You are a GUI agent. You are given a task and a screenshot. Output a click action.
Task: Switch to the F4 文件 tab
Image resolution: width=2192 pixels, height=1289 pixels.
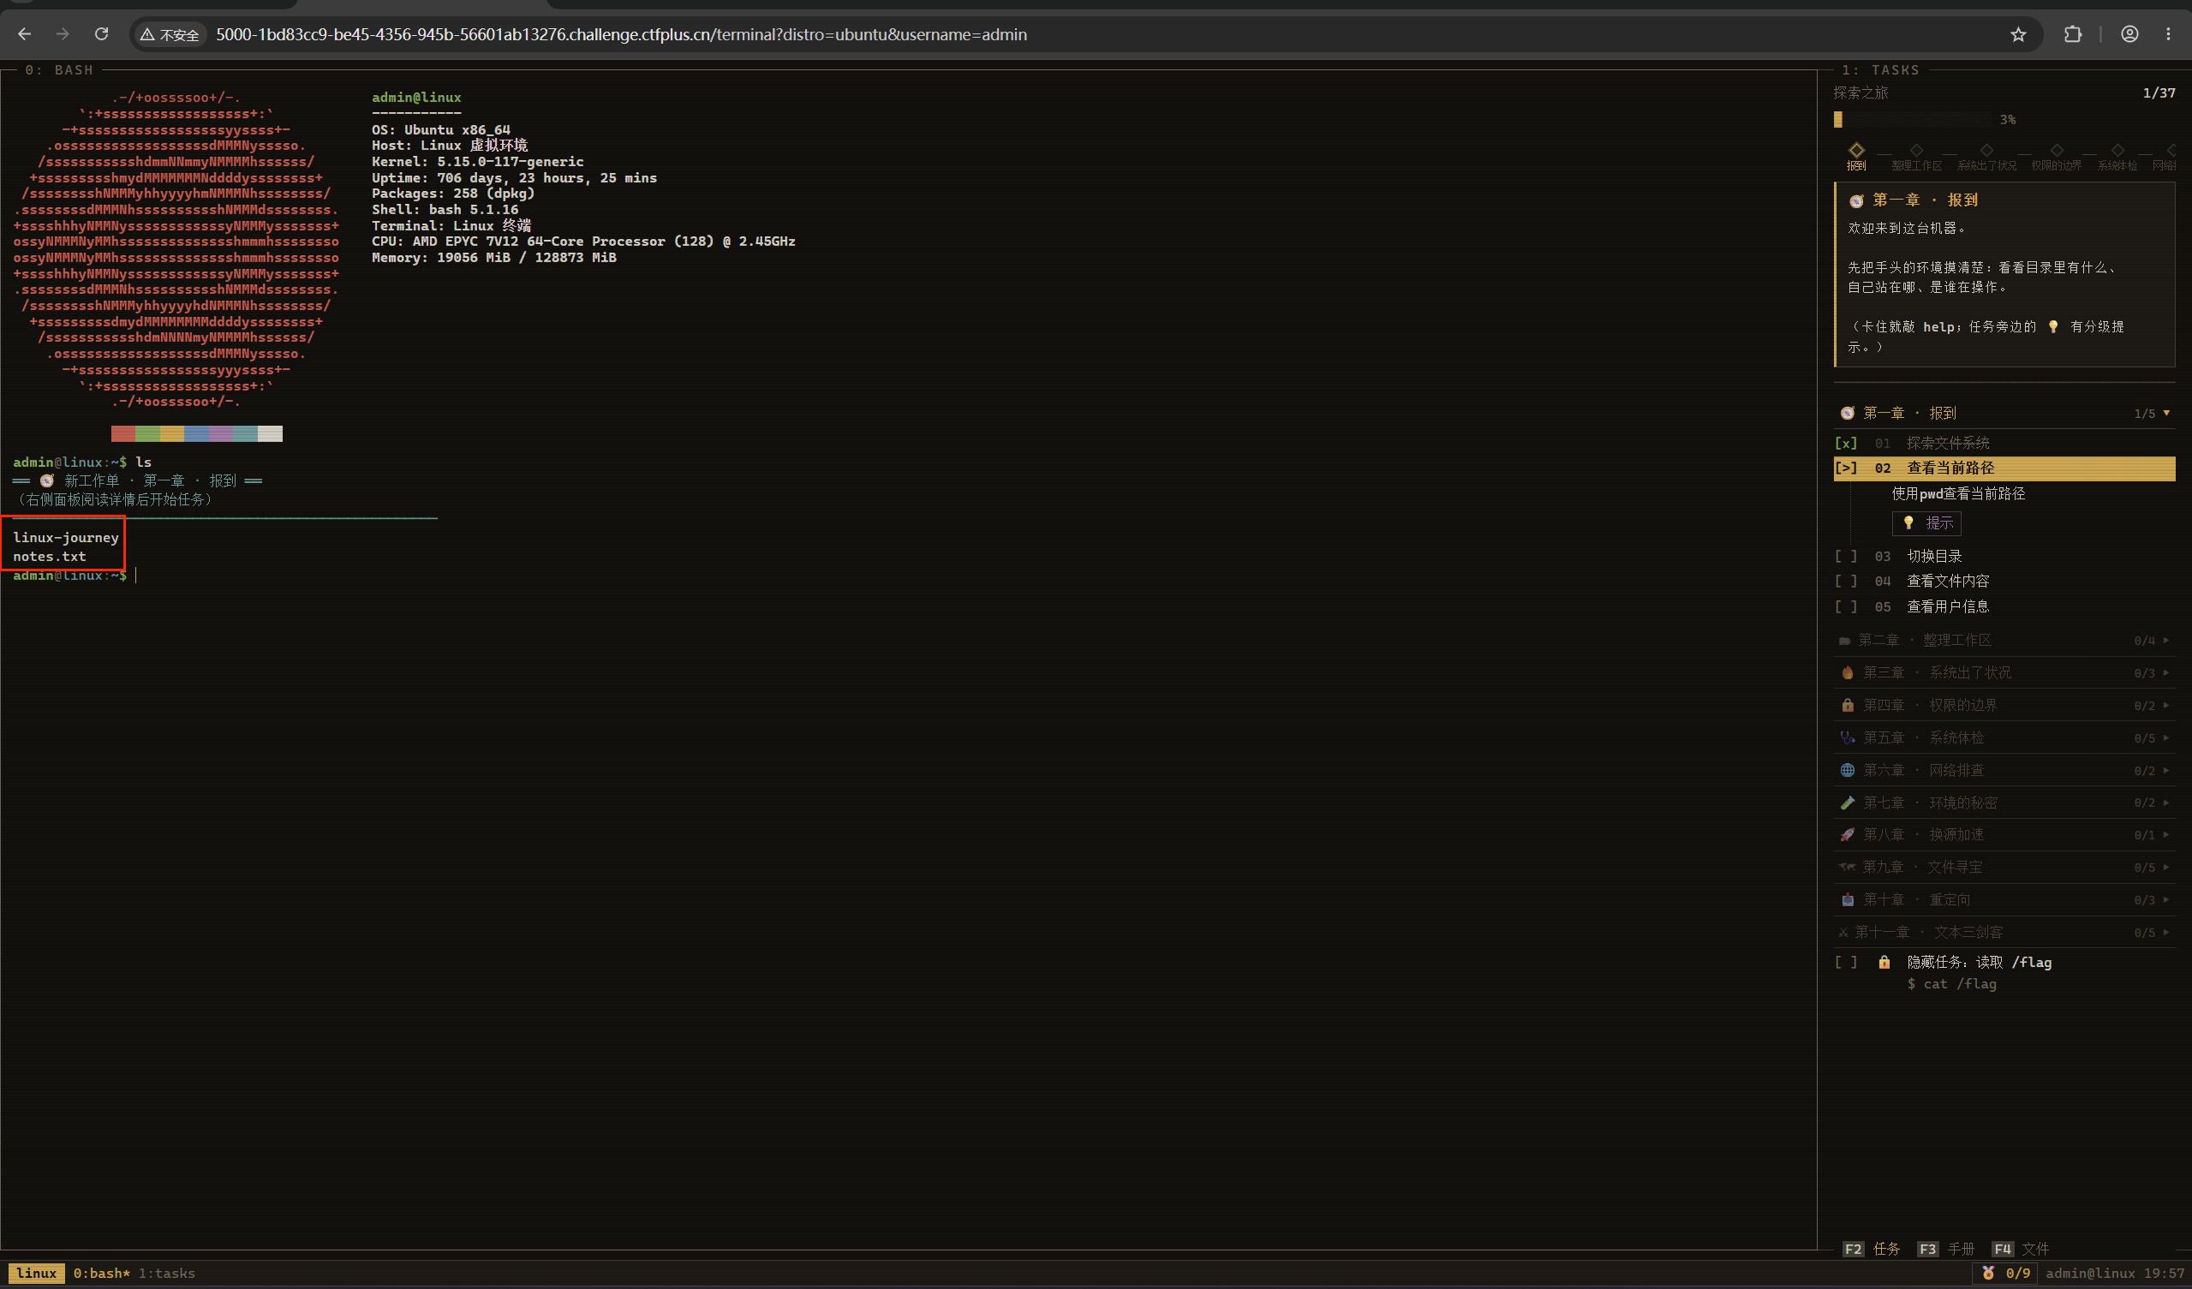[2021, 1249]
